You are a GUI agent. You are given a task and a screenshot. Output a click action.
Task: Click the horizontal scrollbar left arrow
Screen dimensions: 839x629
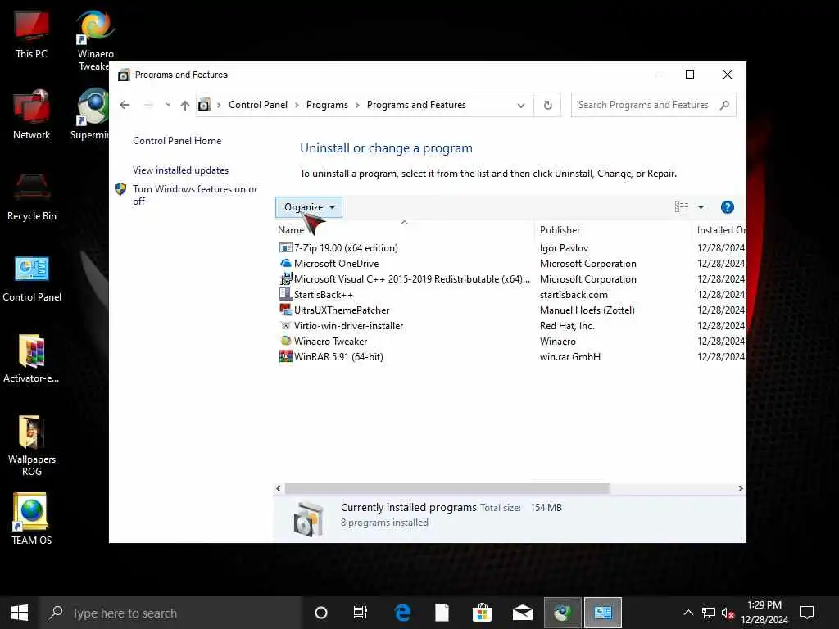[x=279, y=488]
